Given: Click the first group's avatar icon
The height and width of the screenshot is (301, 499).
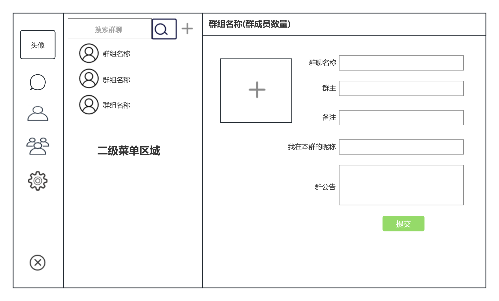Looking at the screenshot, I should tap(89, 53).
